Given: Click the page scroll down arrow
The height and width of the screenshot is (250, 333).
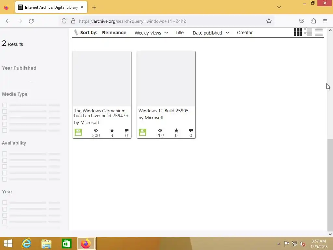Looking at the screenshot, I should tap(330, 234).
